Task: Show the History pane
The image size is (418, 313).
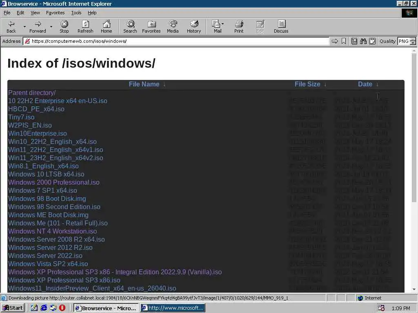Action: 194,26
